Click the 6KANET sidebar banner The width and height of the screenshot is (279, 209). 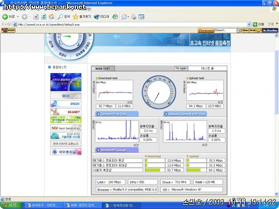(66, 112)
